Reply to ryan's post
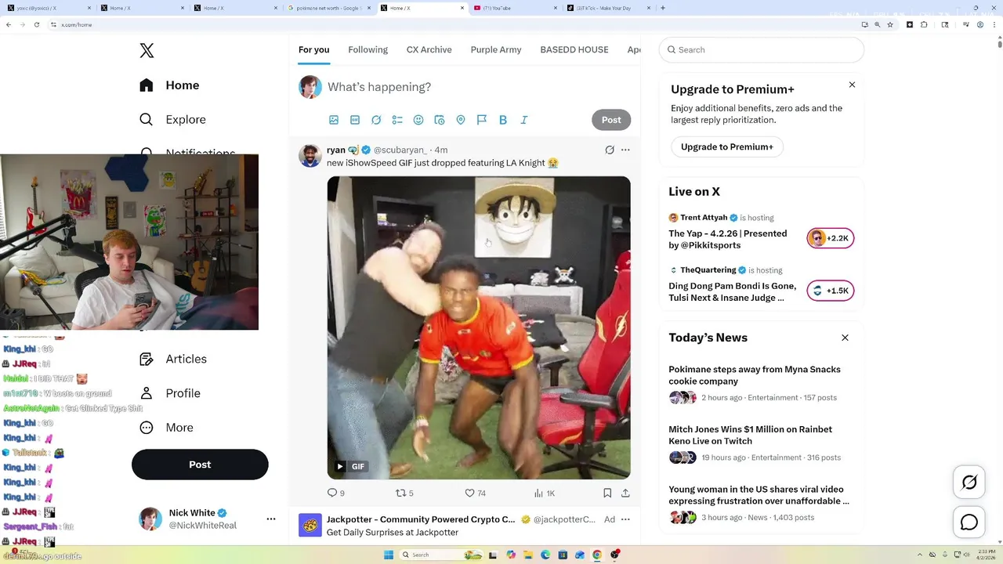Image resolution: width=1003 pixels, height=564 pixels. tap(335, 493)
